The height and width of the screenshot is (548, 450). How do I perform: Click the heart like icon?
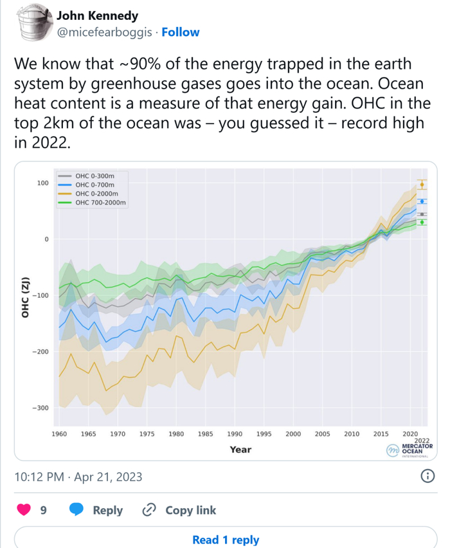click(x=24, y=510)
